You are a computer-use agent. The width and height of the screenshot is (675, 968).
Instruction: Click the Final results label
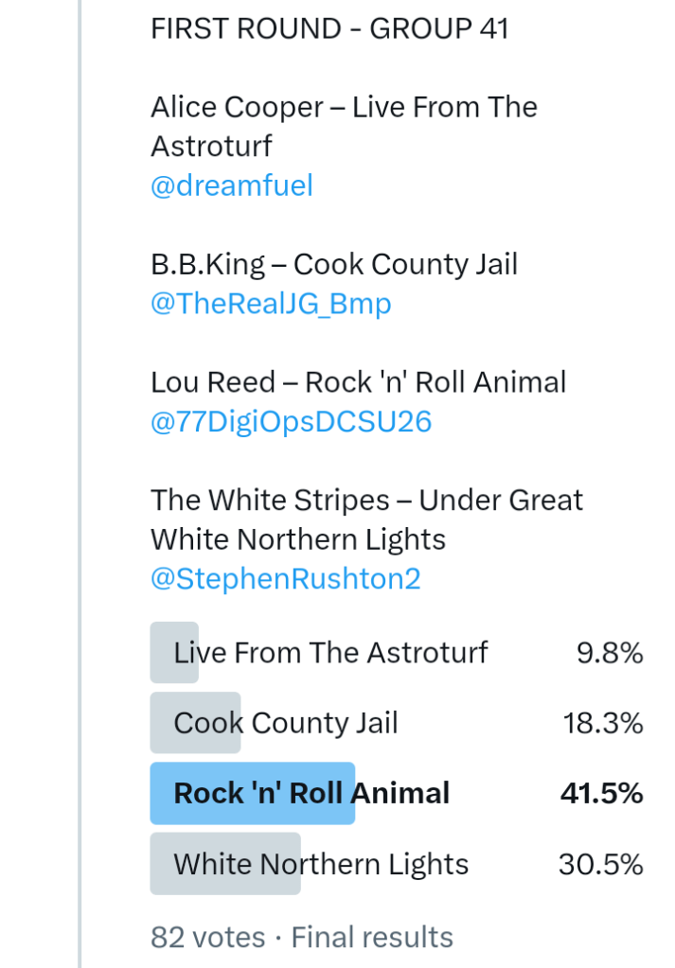click(x=372, y=937)
